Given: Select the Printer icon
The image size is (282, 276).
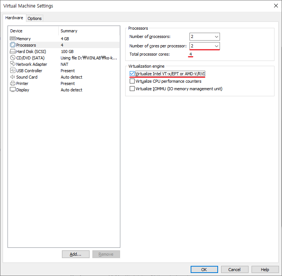Looking at the screenshot, I should coord(12,83).
